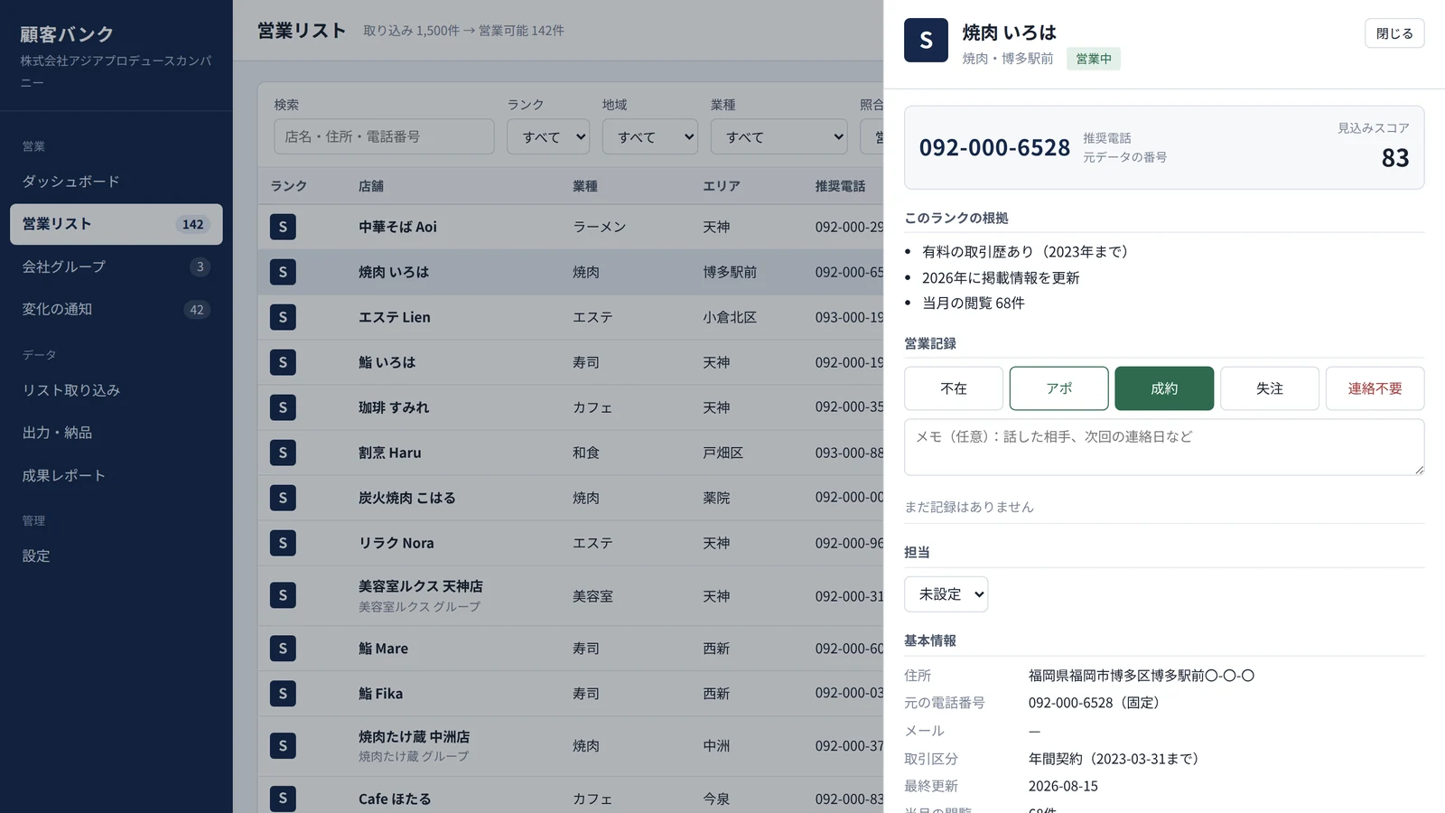Click the S rank badge for 鮨 Mare
Image resolution: width=1445 pixels, height=813 pixels.
(283, 649)
